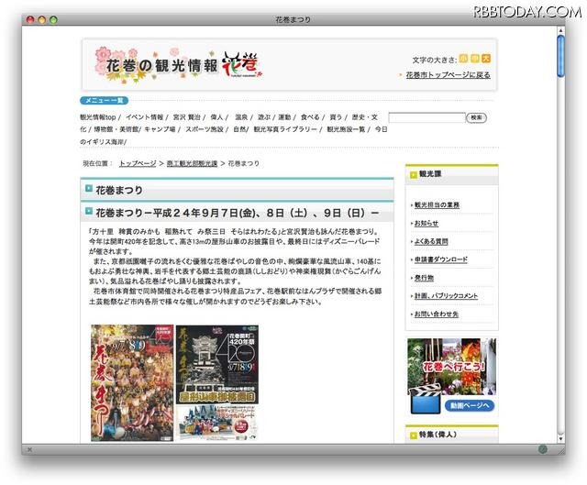Click the vertical scrollbar thumb

pyautogui.click(x=560, y=56)
